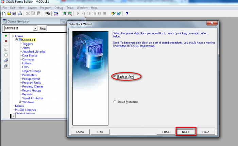
Task: Click the Collapse node icon in navigator sidebar
Action: 6,55
